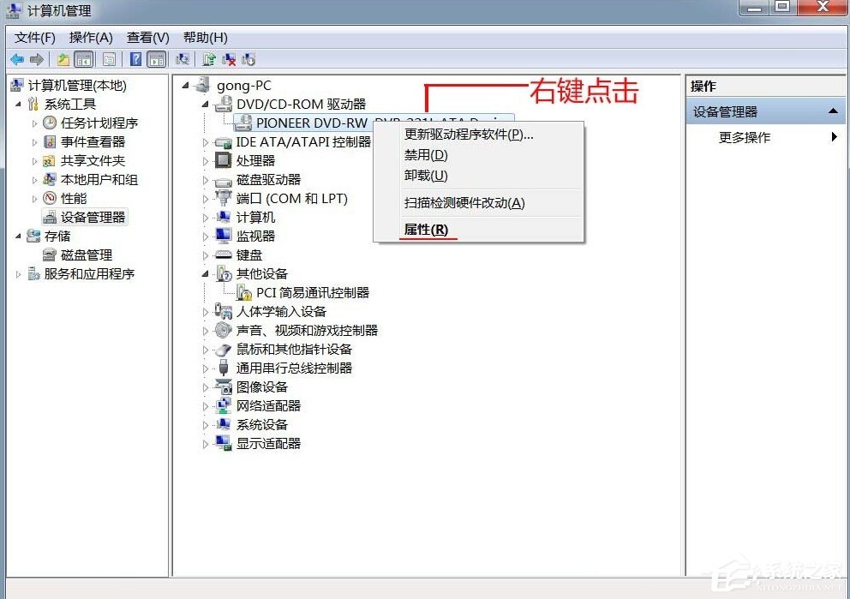The width and height of the screenshot is (850, 599).
Task: Toggle the Show/Hide console tree toolbar icon
Action: [84, 58]
